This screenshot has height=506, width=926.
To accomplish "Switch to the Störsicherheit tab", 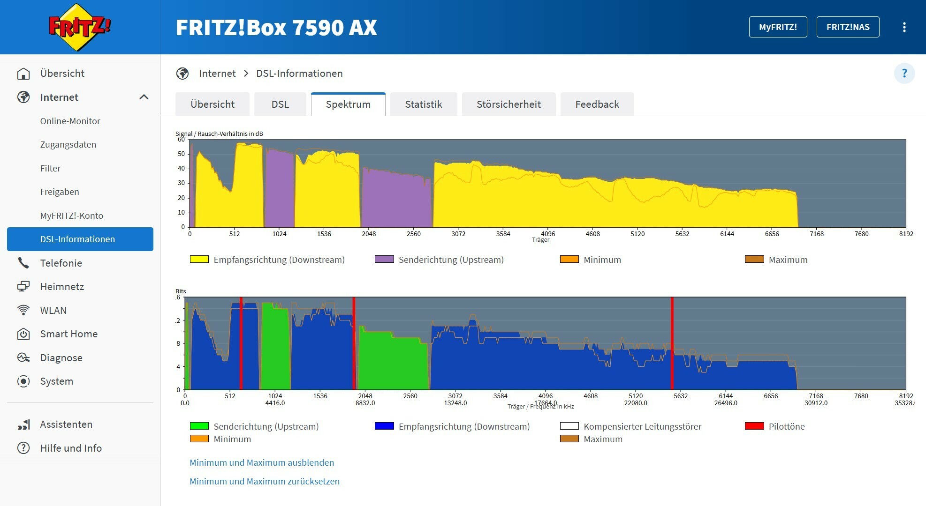I will [x=509, y=104].
